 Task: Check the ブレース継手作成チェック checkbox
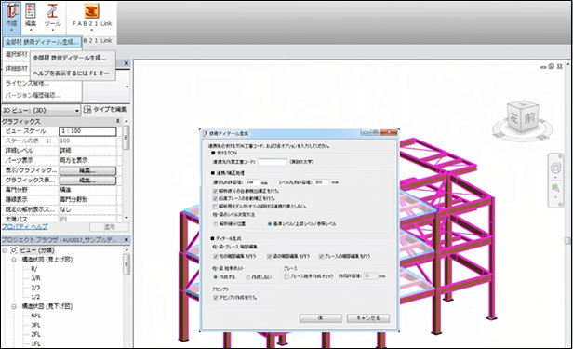pyautogui.click(x=286, y=276)
